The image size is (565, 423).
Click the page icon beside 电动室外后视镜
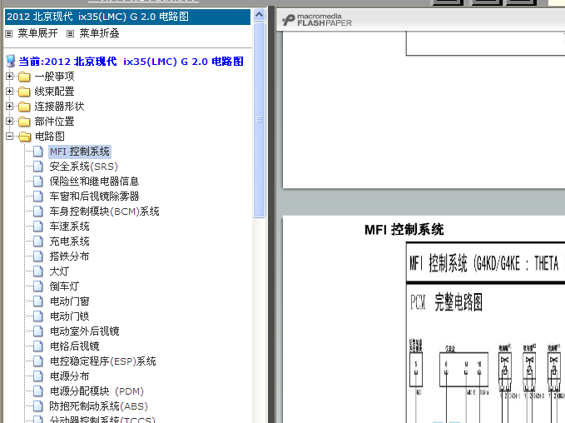(37, 331)
